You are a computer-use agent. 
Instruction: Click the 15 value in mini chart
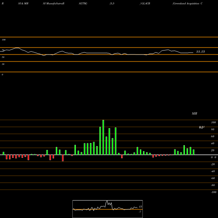140,207
